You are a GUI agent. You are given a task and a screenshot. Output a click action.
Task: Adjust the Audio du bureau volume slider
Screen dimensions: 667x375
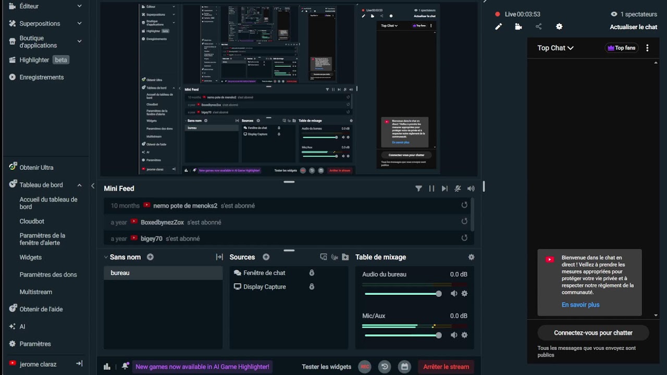tap(403, 294)
